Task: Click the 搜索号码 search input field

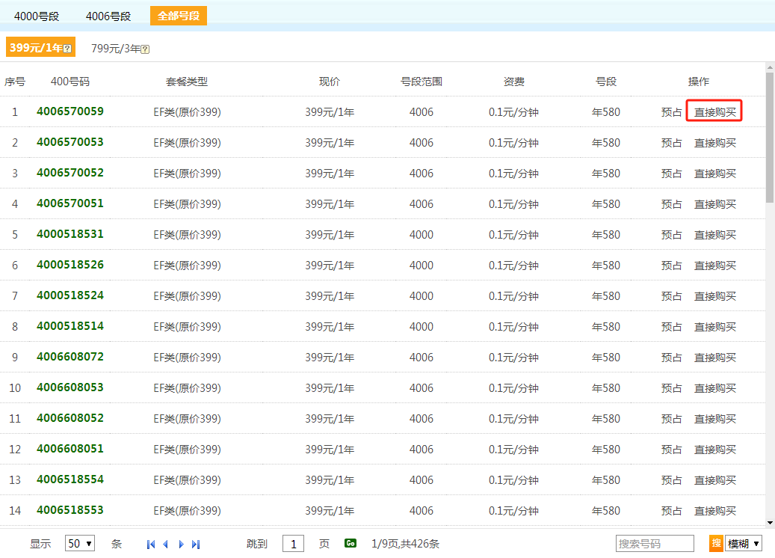Action: click(655, 544)
